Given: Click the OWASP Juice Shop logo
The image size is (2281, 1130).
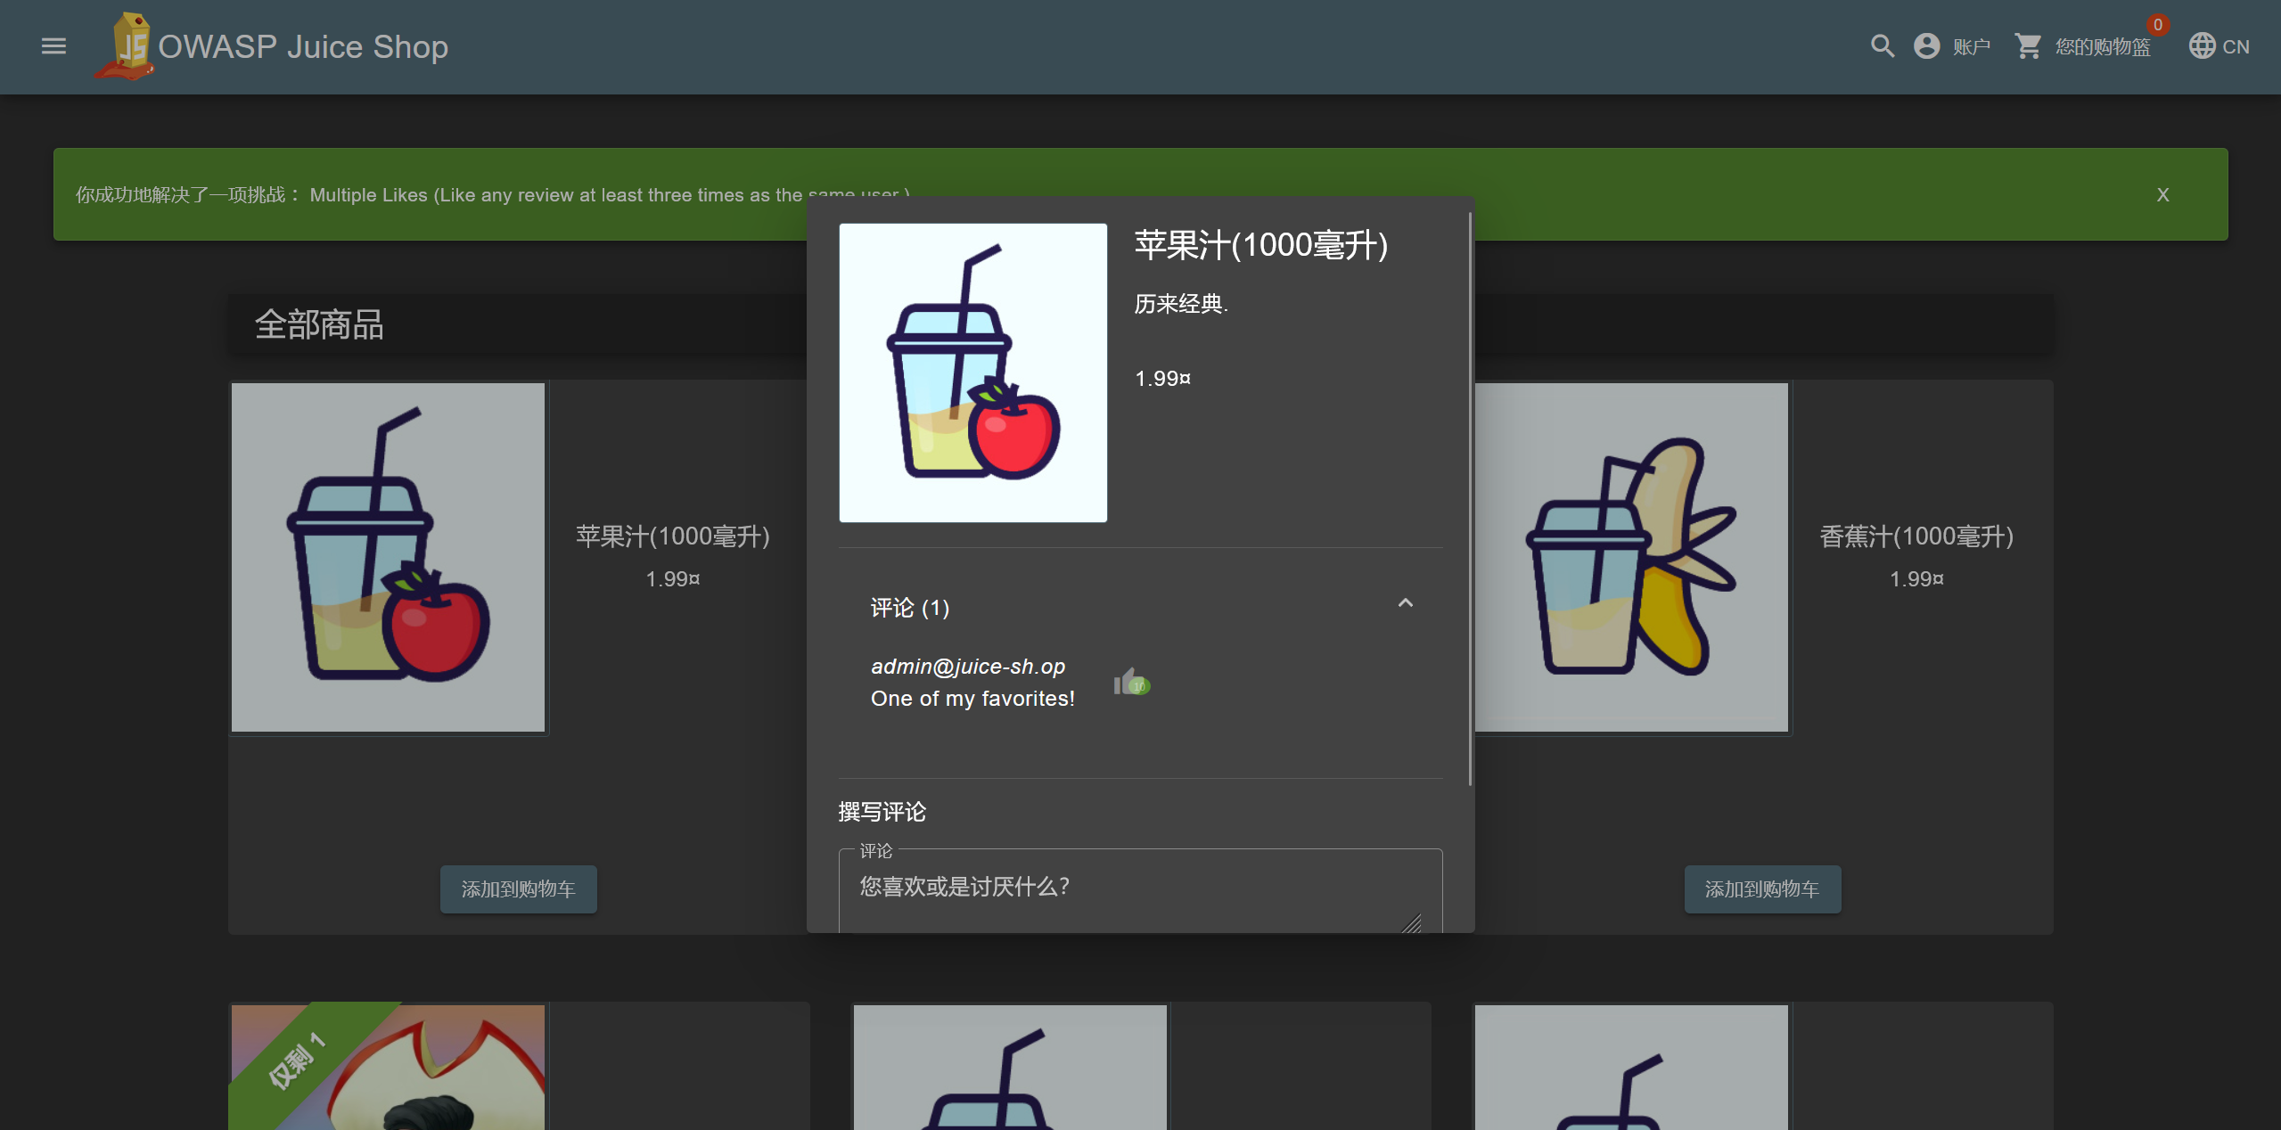Looking at the screenshot, I should click(127, 46).
